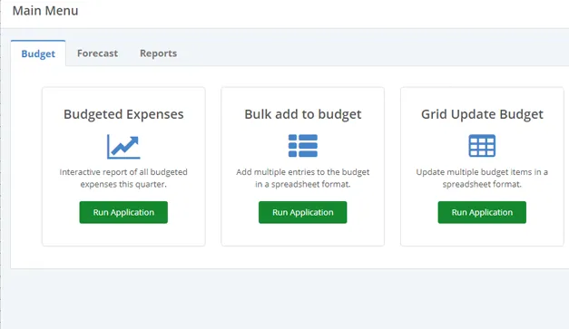Screen dimensions: 569x329
Task: Click the Budgeted Expenses line chart icon
Action: point(123,147)
